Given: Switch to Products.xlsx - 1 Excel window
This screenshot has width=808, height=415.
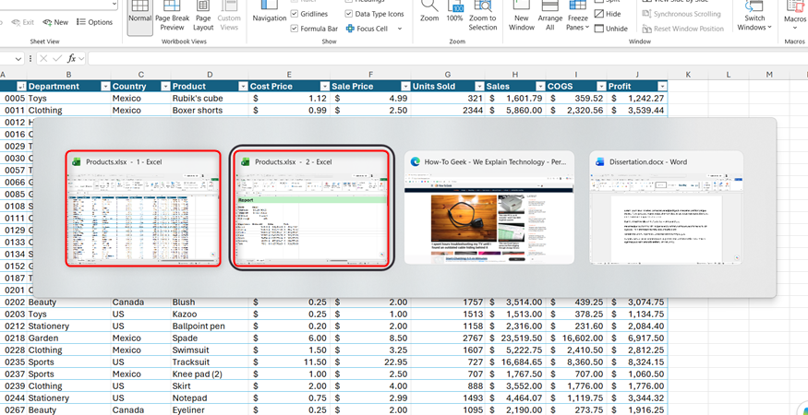Looking at the screenshot, I should [x=143, y=208].
